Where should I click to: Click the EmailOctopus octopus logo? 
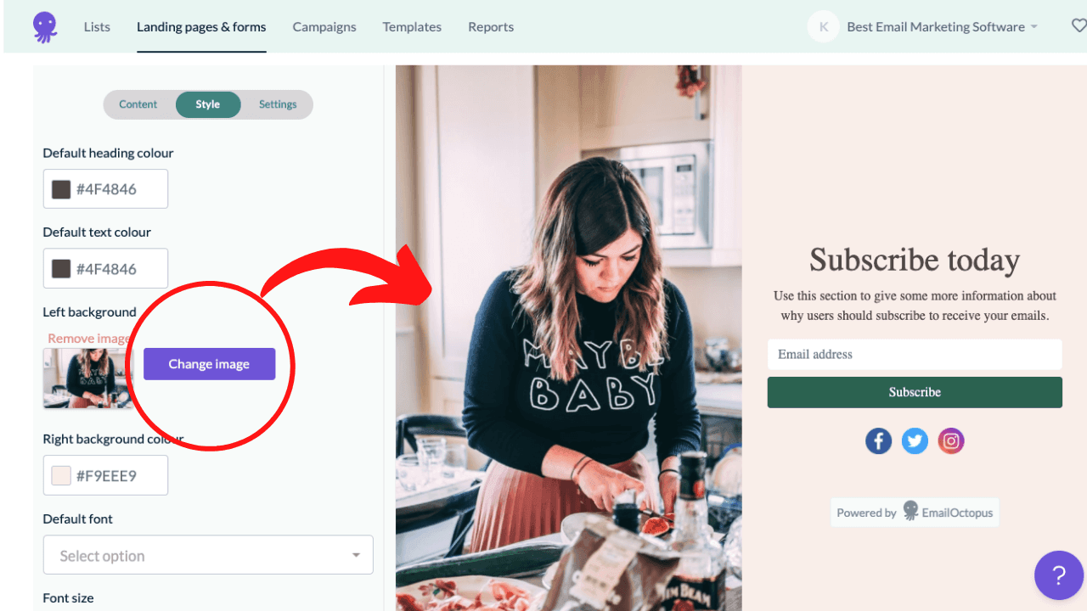45,27
